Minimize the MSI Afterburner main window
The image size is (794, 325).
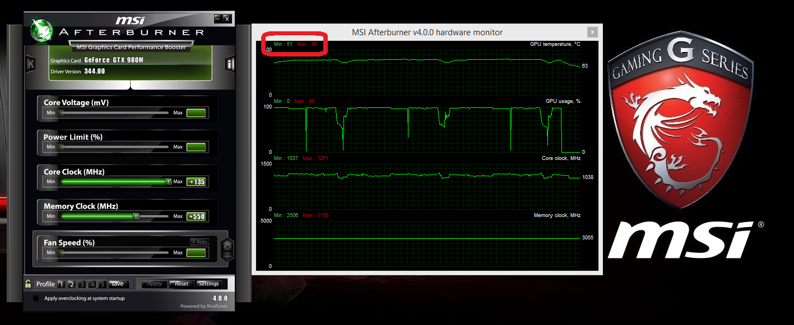coord(217,18)
